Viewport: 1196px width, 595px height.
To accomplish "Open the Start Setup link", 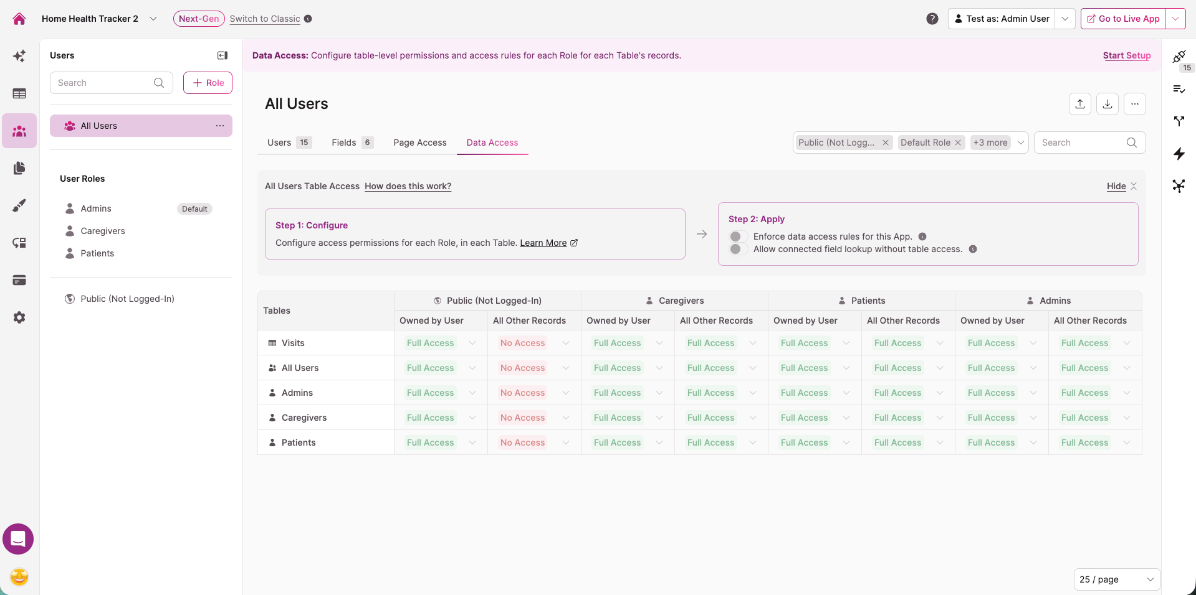I will pos(1127,55).
